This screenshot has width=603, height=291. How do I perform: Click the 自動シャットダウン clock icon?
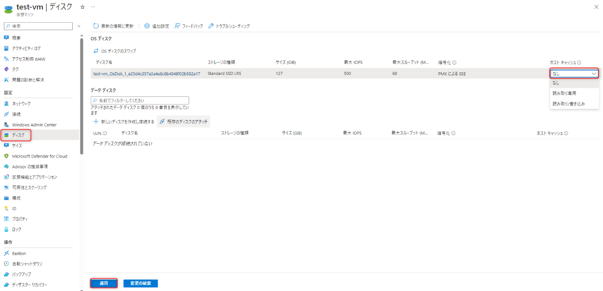(x=6, y=263)
